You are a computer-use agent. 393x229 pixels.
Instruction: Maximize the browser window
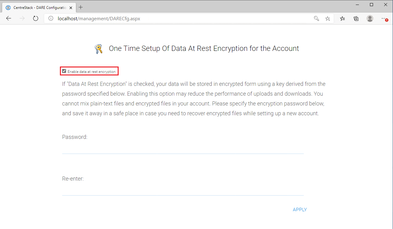[371, 5]
